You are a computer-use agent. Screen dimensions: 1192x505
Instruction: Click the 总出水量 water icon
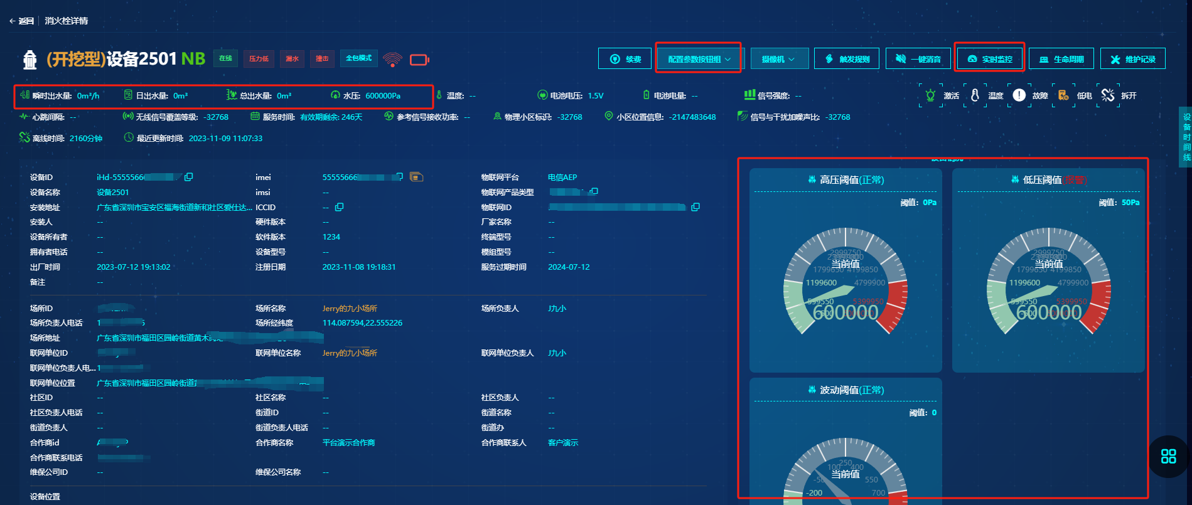[x=232, y=95]
